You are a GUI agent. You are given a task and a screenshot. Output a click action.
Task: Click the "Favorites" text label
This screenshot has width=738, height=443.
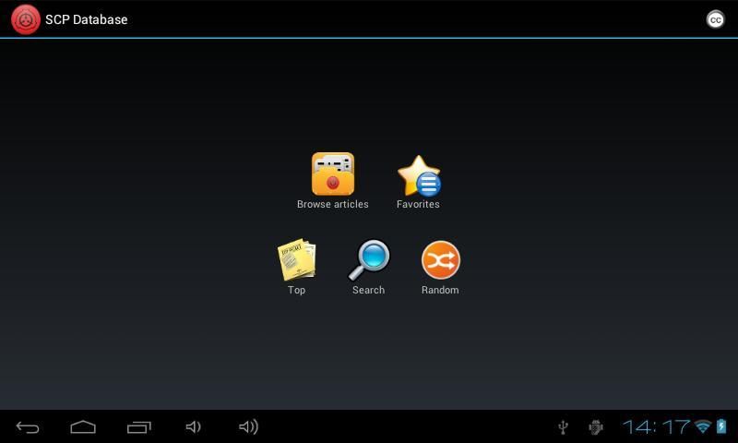[418, 205]
